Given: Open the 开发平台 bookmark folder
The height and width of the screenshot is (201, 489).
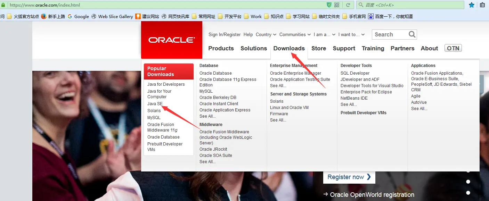Looking at the screenshot, I should pos(229,16).
